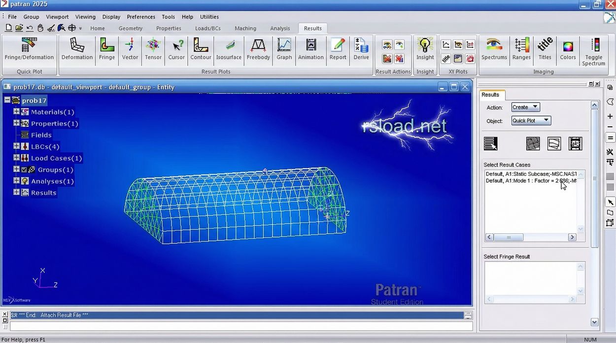This screenshot has width=616, height=343.
Task: Expand the LBCs(4) tree node
Action: click(16, 146)
